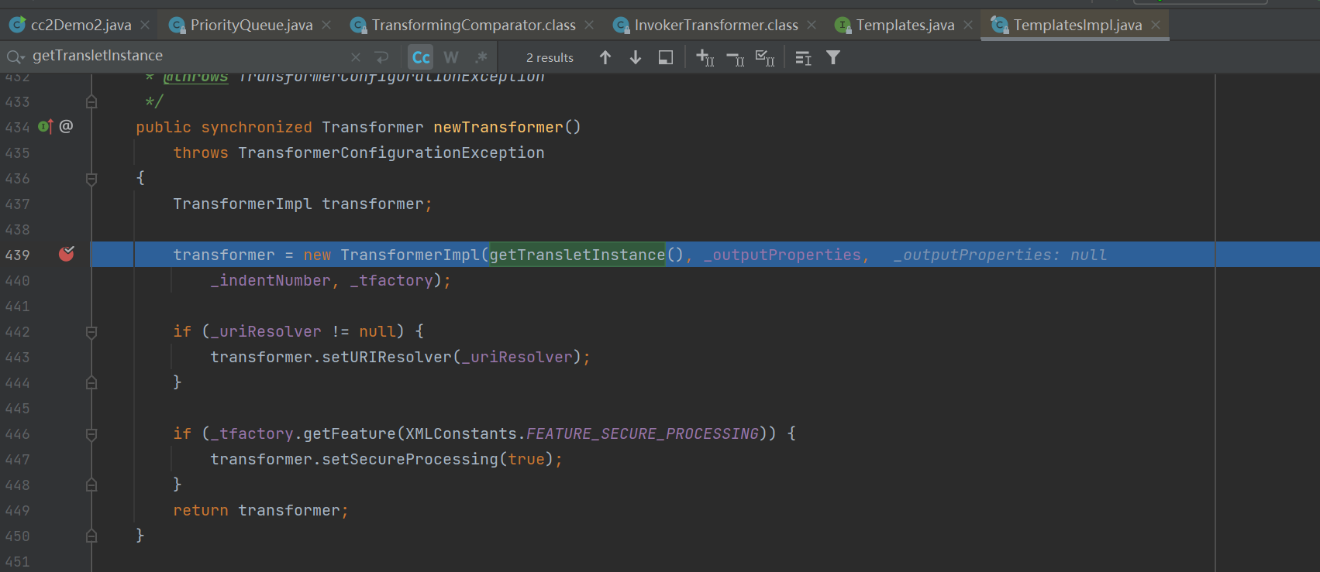The image size is (1320, 572).
Task: Click the getTransletInstance search field
Action: pyautogui.click(x=186, y=56)
